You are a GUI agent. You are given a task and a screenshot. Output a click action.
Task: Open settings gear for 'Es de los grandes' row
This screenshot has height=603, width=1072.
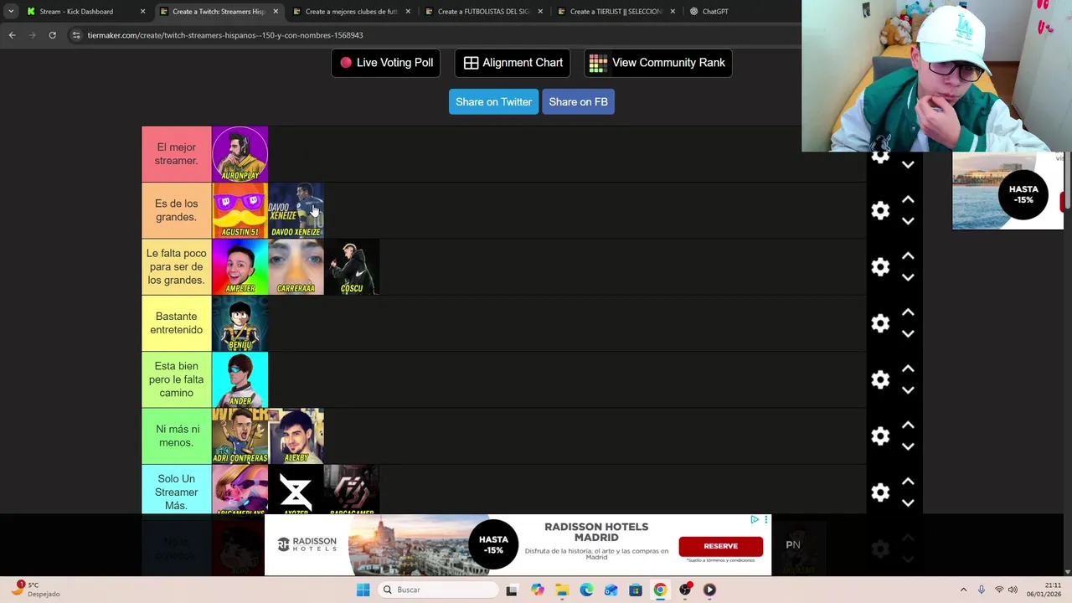pos(880,210)
